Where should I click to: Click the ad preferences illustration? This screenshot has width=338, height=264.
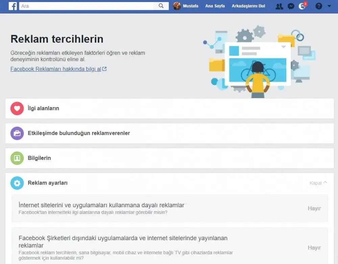[259, 62]
